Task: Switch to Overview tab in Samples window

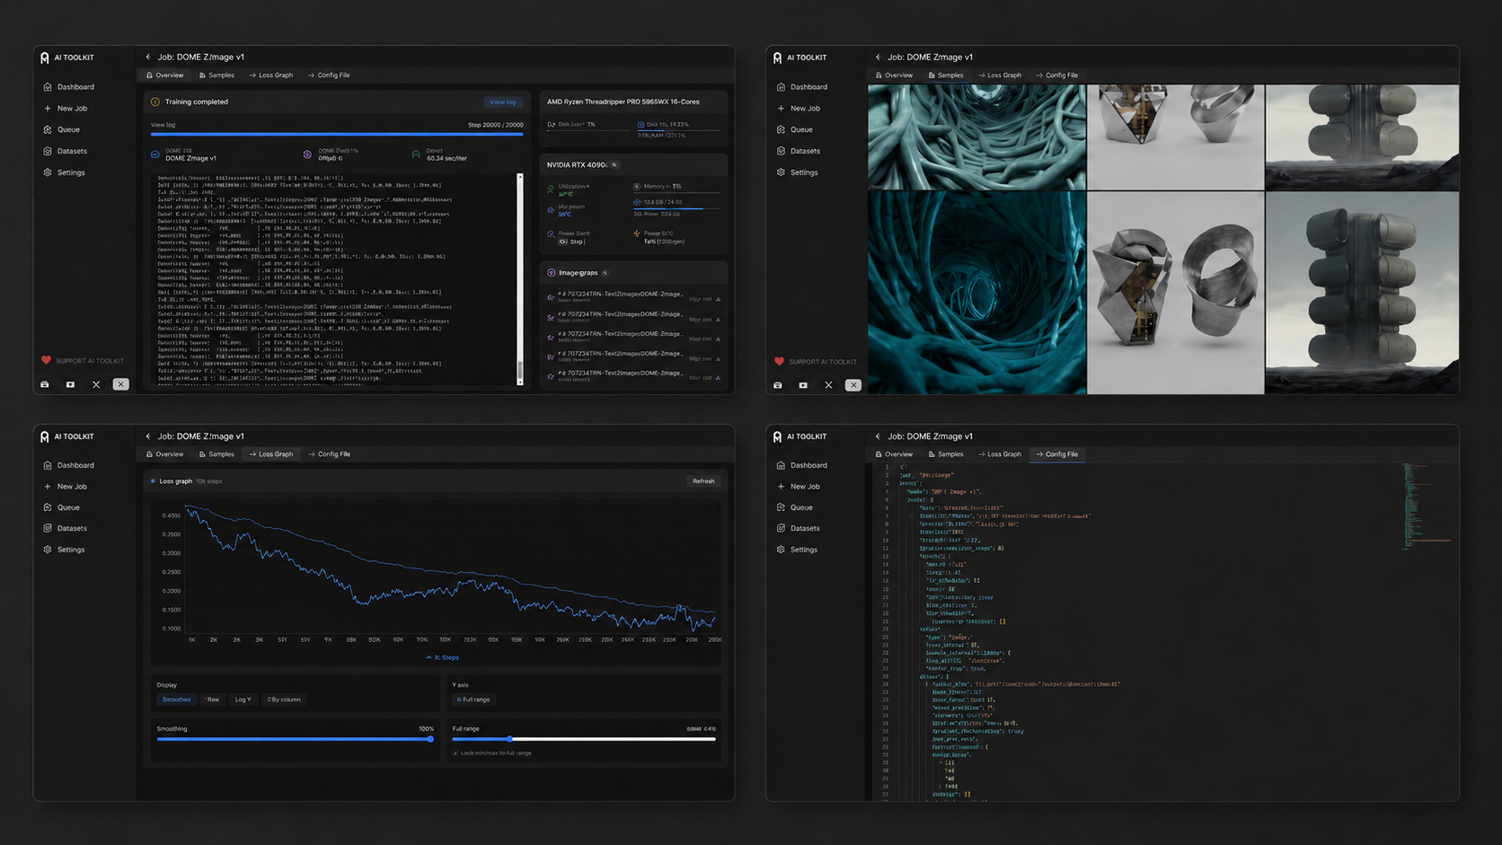Action: pyautogui.click(x=895, y=75)
